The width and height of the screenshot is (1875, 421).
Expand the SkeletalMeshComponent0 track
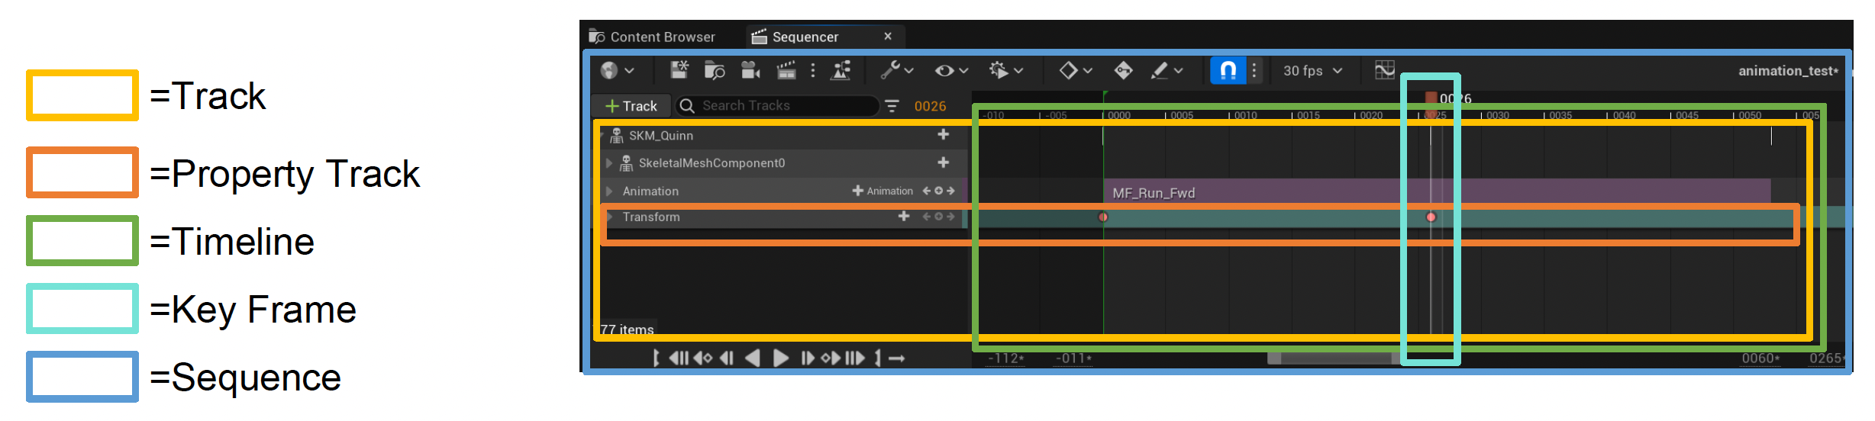click(609, 163)
